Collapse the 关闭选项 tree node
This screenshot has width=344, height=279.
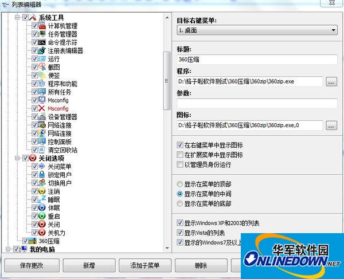point(18,158)
